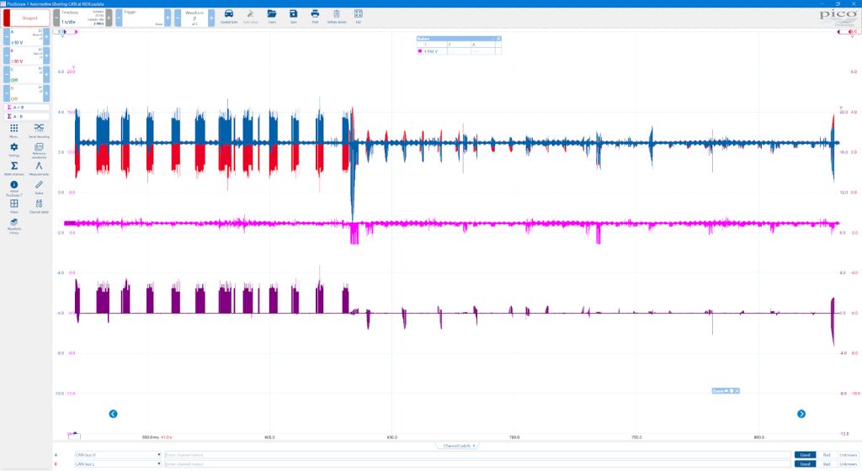The height and width of the screenshot is (471, 862).
Task: Click the Stopped capture button
Action: point(26,18)
